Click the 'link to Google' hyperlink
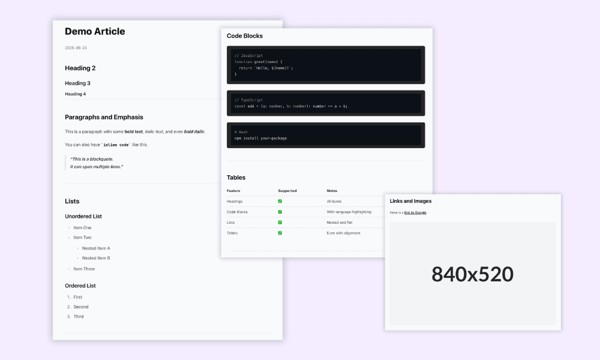 [x=415, y=213]
